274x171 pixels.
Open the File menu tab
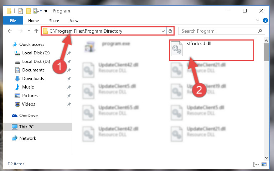coord(13,21)
